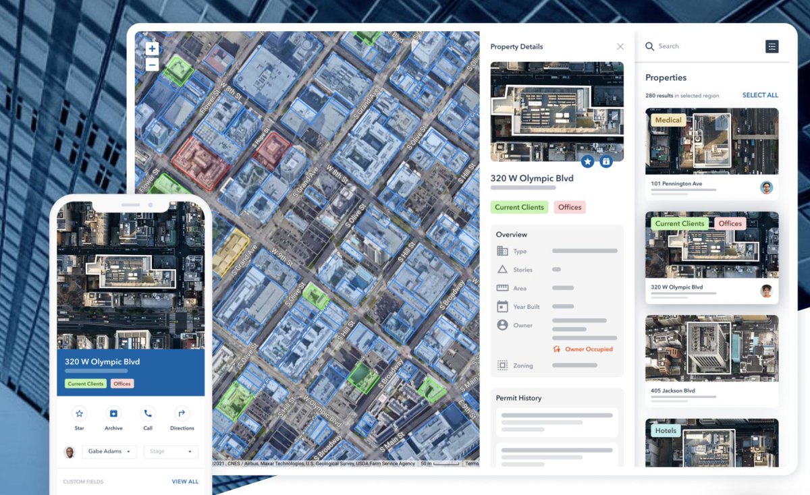Viewport: 810px width, 495px height.
Task: Click the zoom out button on the map
Action: click(151, 63)
